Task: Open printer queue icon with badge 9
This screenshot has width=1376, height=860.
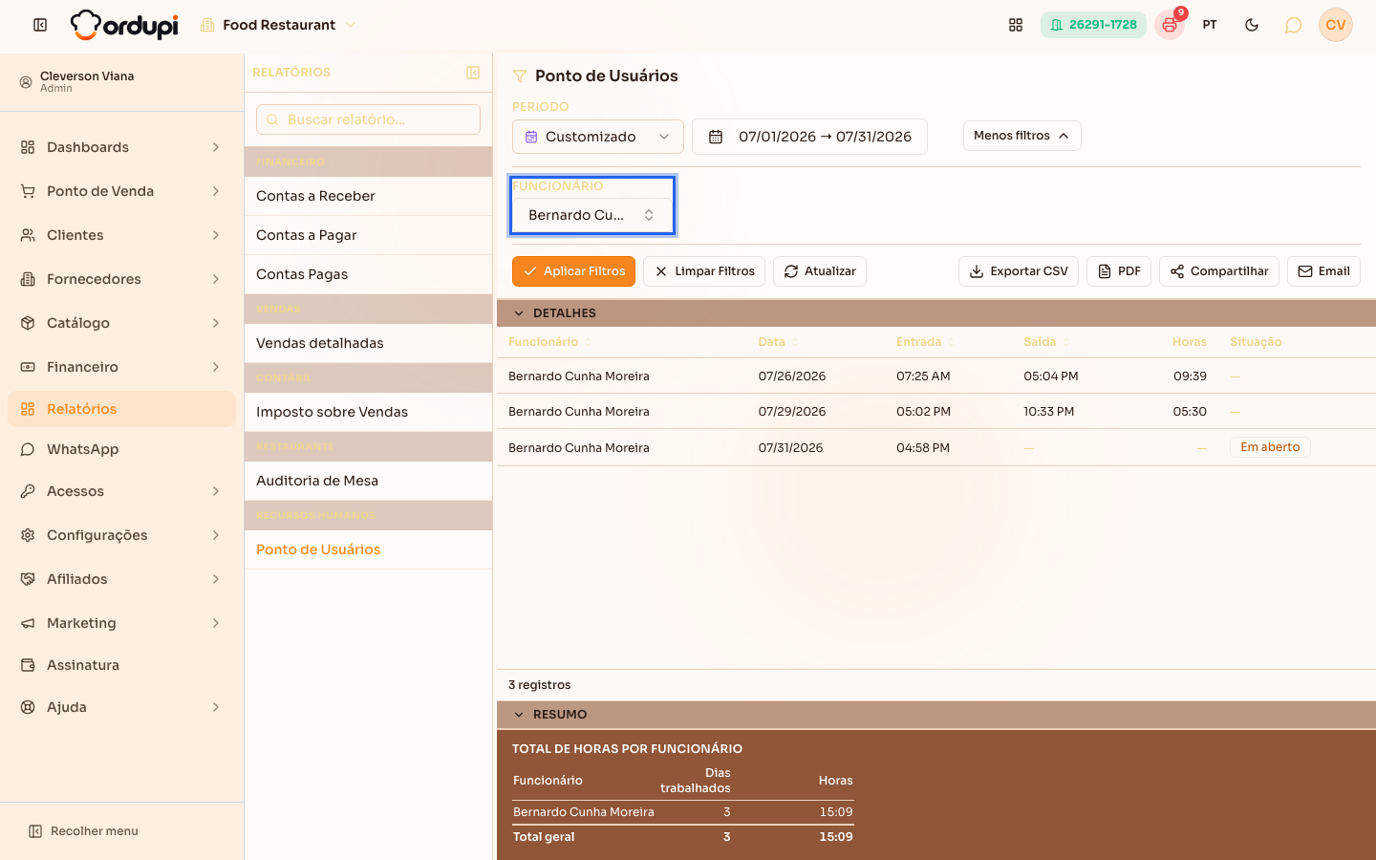Action: (x=1170, y=25)
